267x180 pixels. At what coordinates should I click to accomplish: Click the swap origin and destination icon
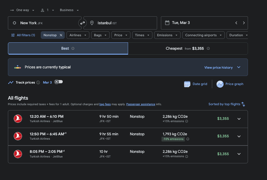click(x=82, y=23)
